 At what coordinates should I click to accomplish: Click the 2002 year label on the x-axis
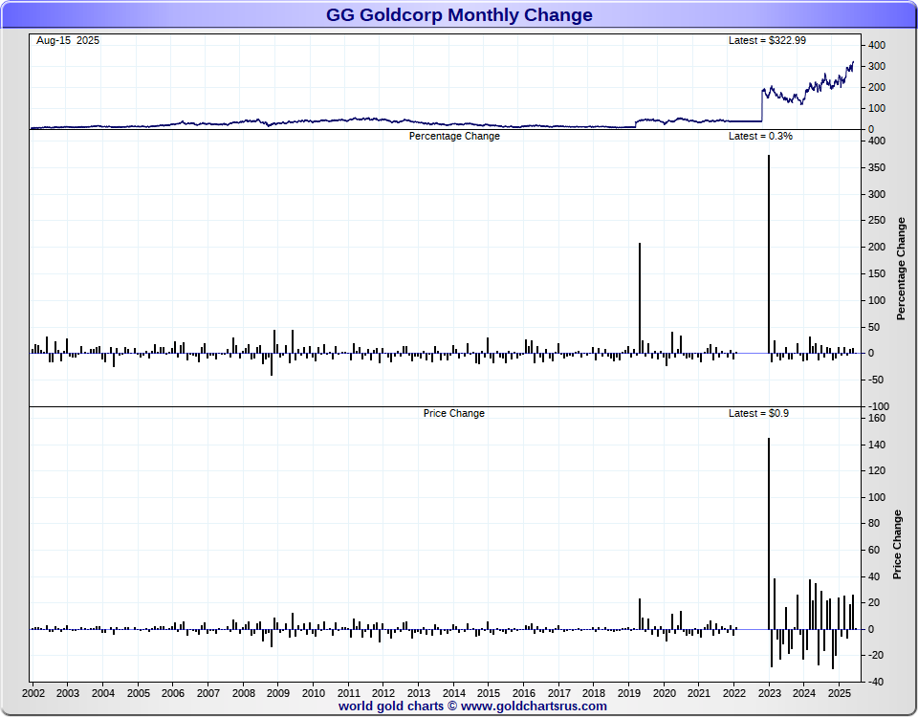click(x=33, y=694)
